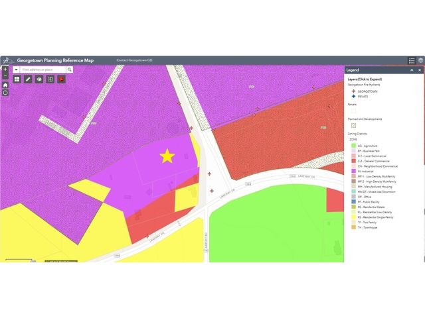Select the draw pencil tool
This screenshot has height=318, width=425.
tap(29, 79)
